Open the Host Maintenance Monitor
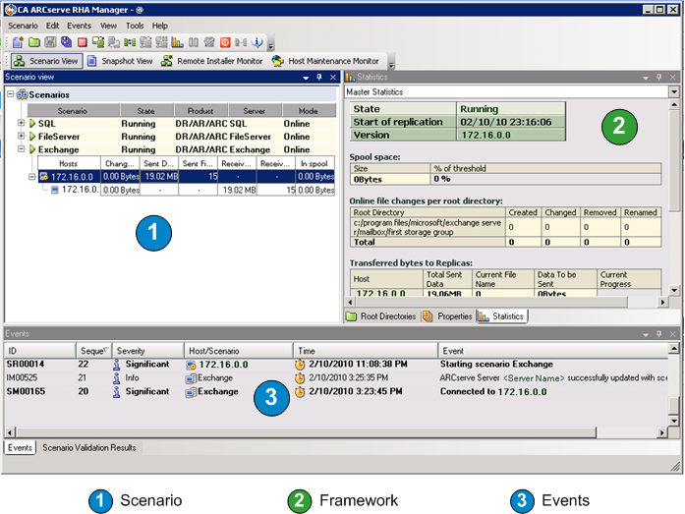The width and height of the screenshot is (685, 514). point(325,61)
